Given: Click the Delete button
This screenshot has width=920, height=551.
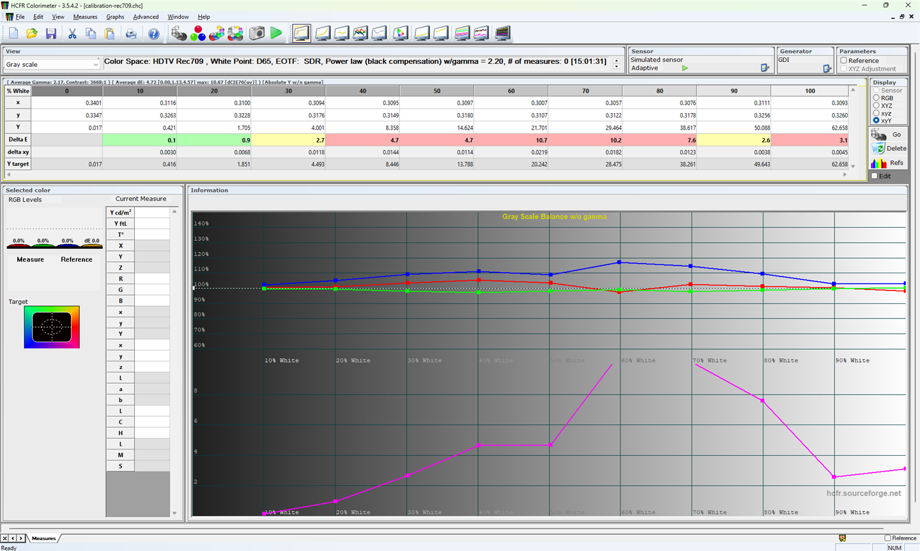Looking at the screenshot, I should [x=889, y=148].
